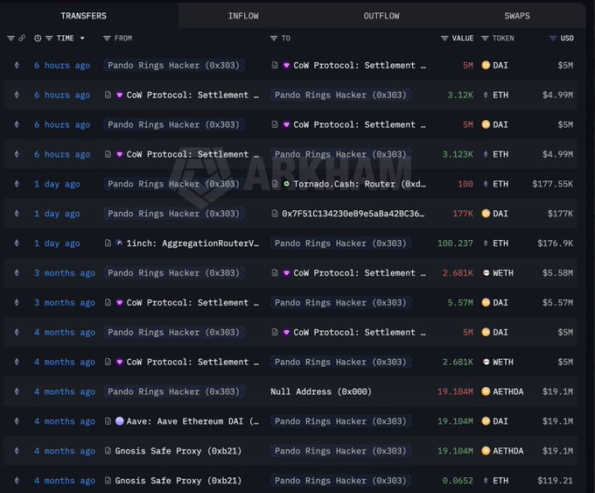Click CoW Protocol sender in 3.12K ETH row

192,95
